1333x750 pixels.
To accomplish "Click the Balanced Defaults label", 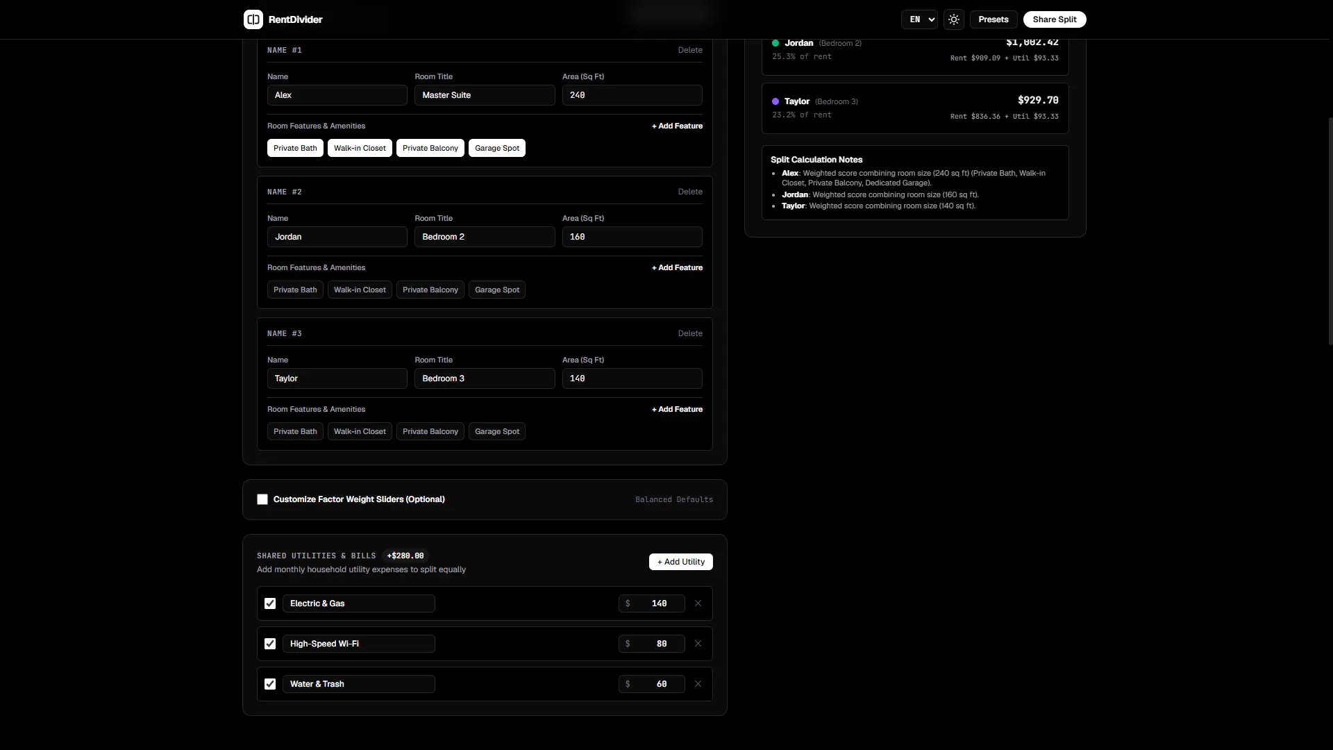I will 674,499.
